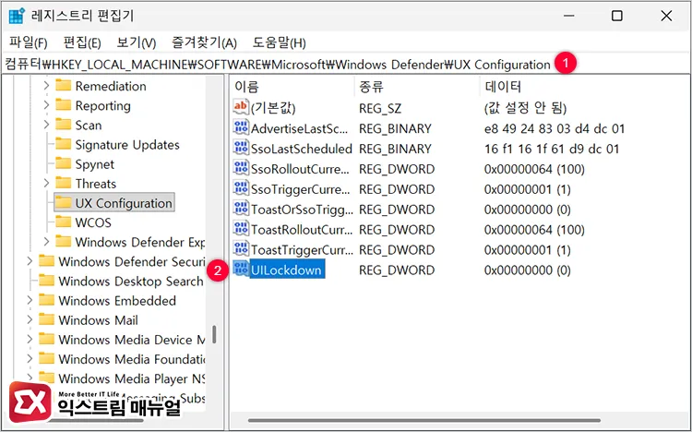This screenshot has height=432, width=692.
Task: Open the Favorites (즐겨찾기) menu
Action: [204, 42]
